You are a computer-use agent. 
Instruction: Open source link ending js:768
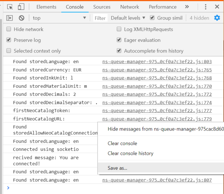(x=157, y=78)
